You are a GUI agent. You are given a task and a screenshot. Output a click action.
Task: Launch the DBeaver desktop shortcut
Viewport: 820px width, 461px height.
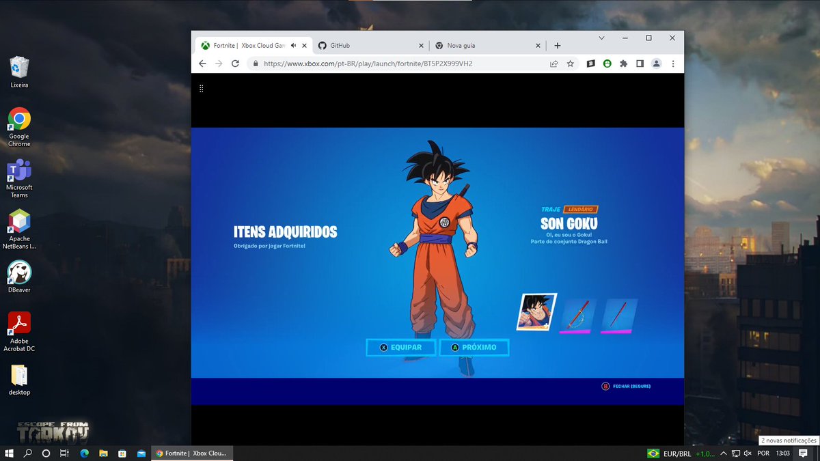click(x=19, y=276)
